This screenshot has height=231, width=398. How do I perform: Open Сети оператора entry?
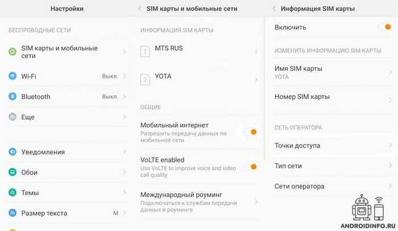click(x=333, y=186)
